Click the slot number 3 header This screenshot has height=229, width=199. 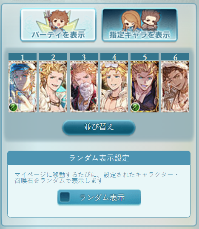84,57
